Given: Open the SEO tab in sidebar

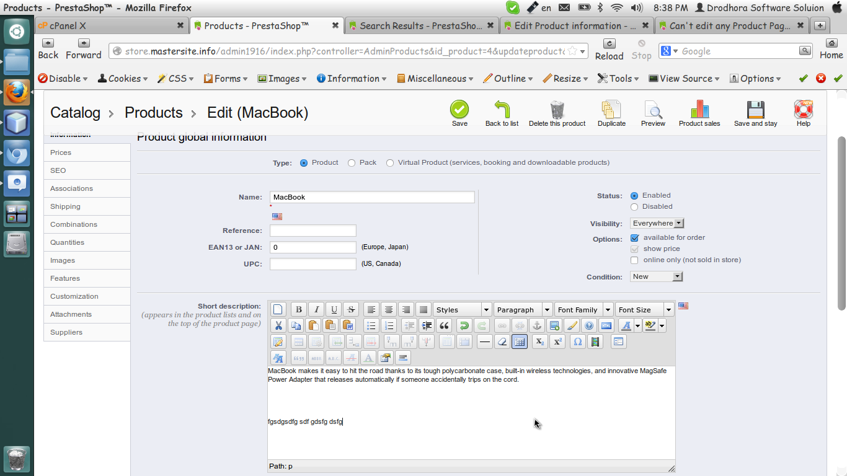Looking at the screenshot, I should tap(87, 170).
